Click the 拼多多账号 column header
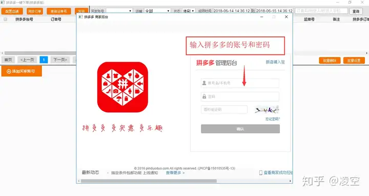This screenshot has height=196, width=369. click(x=24, y=19)
